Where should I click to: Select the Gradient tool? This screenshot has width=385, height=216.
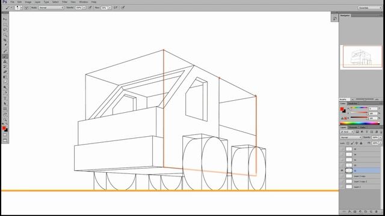pyautogui.click(x=5, y=77)
